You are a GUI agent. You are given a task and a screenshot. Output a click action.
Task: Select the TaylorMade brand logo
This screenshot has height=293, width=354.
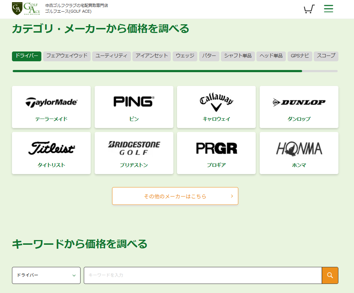(51, 103)
